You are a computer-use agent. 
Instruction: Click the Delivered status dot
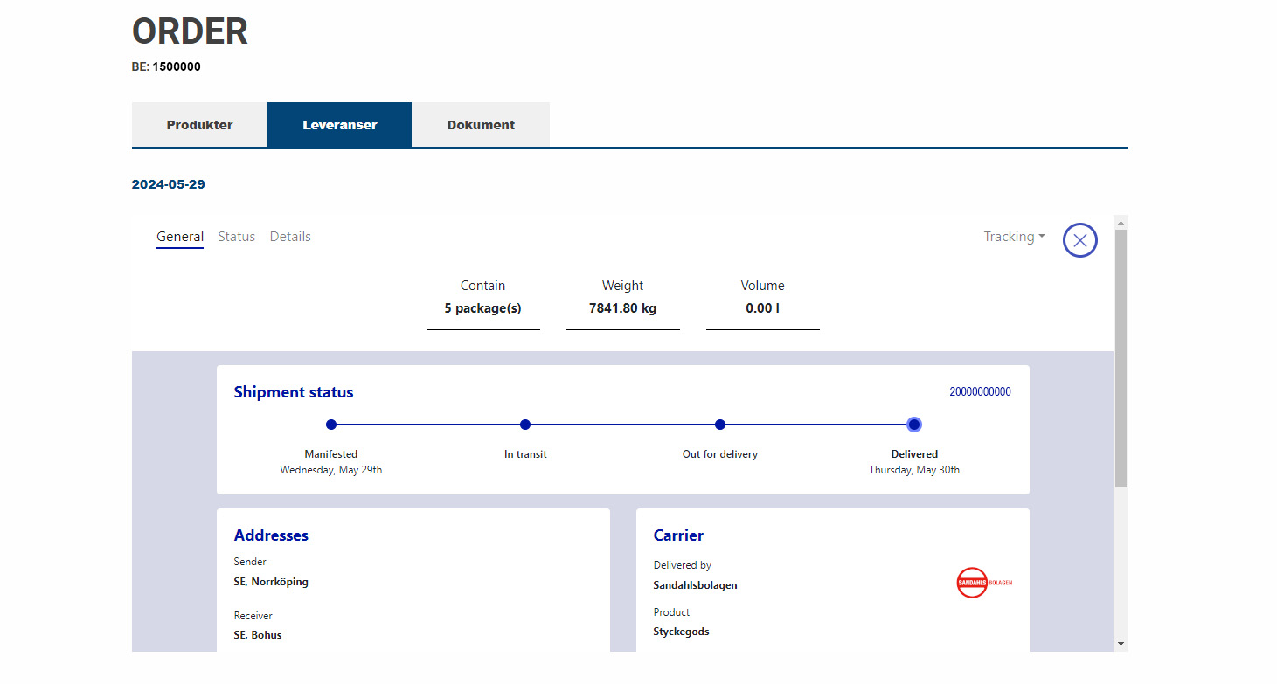click(x=914, y=425)
